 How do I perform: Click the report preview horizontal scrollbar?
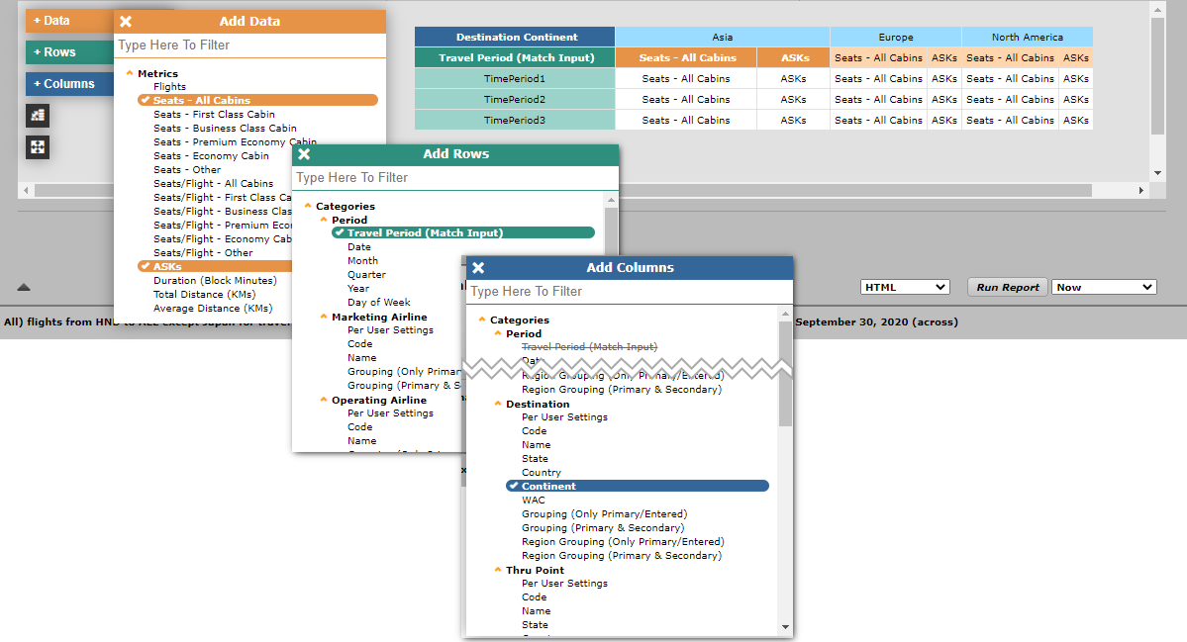coord(563,190)
